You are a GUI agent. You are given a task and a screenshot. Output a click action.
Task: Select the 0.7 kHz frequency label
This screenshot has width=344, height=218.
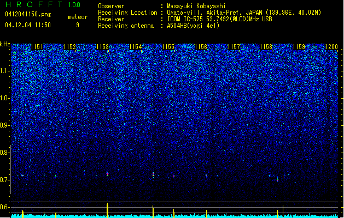(x=4, y=180)
